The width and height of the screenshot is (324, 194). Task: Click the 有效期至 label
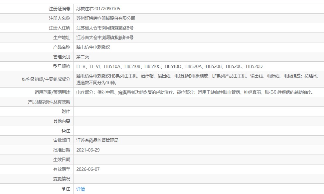point(62,169)
